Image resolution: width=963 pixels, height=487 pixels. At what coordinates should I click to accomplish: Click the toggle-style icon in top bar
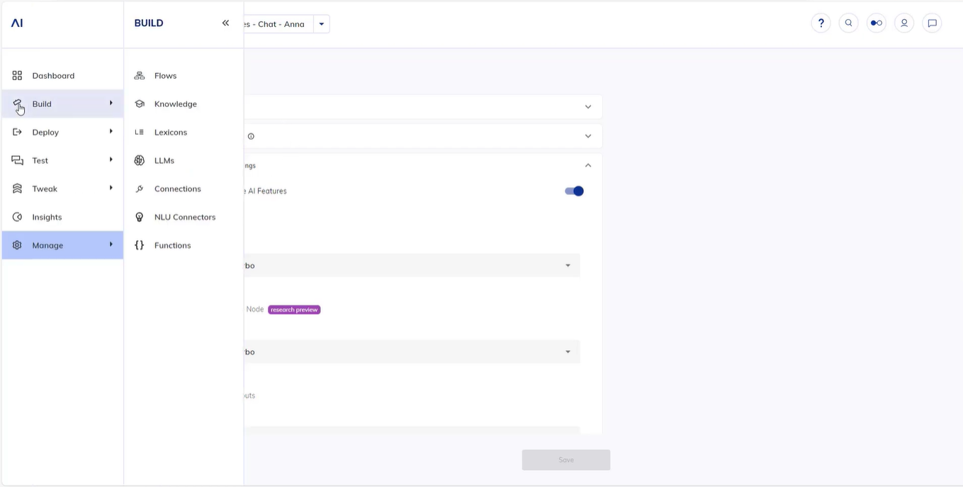877,23
